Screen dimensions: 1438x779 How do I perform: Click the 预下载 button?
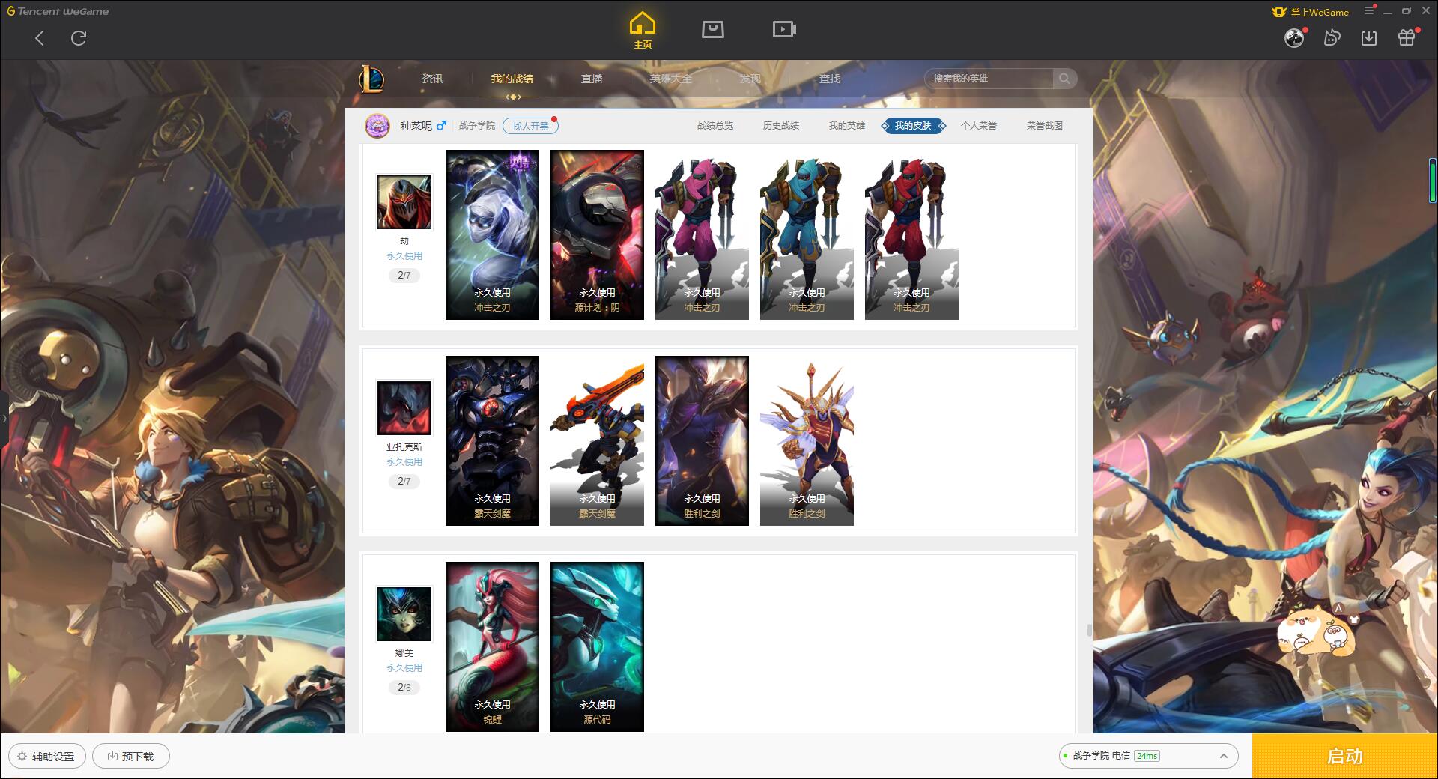pos(131,756)
